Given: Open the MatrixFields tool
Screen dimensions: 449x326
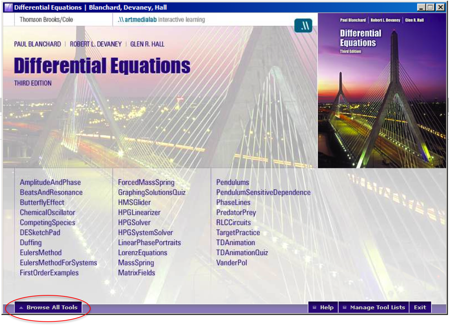Looking at the screenshot, I should (x=136, y=273).
